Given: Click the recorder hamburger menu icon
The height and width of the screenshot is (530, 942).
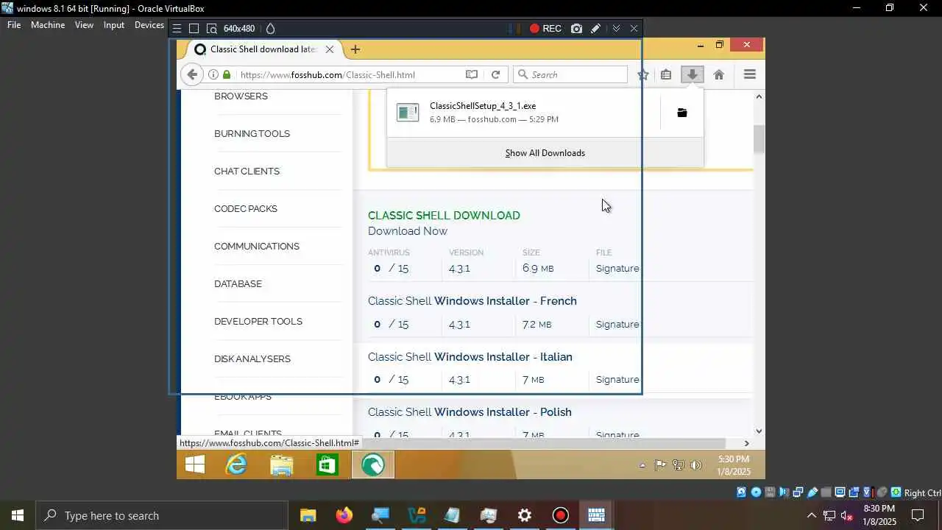Looking at the screenshot, I should [x=177, y=29].
